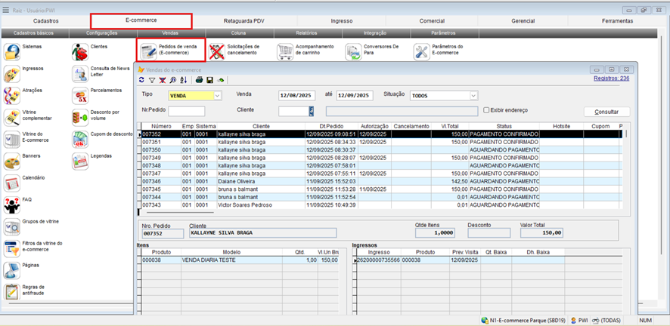Click the Cupom de desconto icon
The width and height of the screenshot is (670, 326).
point(80,139)
